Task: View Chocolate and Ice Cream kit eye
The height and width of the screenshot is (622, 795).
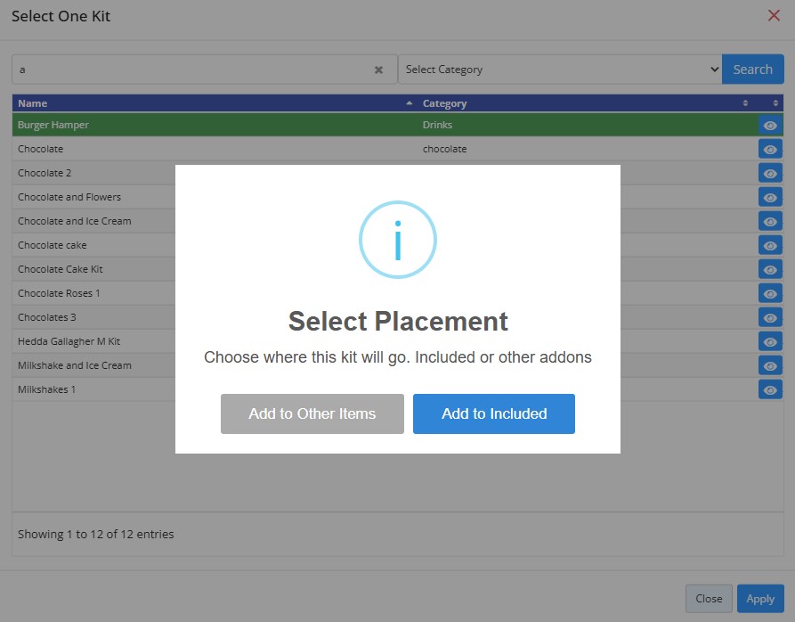Action: coord(770,222)
